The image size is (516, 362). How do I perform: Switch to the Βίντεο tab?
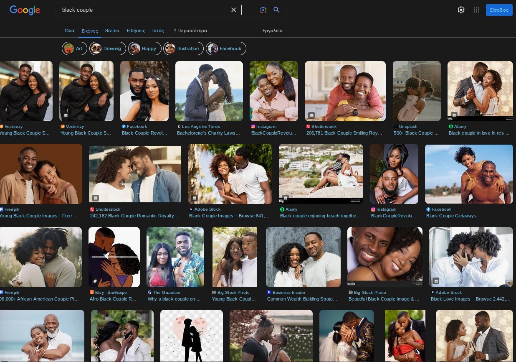coord(112,31)
